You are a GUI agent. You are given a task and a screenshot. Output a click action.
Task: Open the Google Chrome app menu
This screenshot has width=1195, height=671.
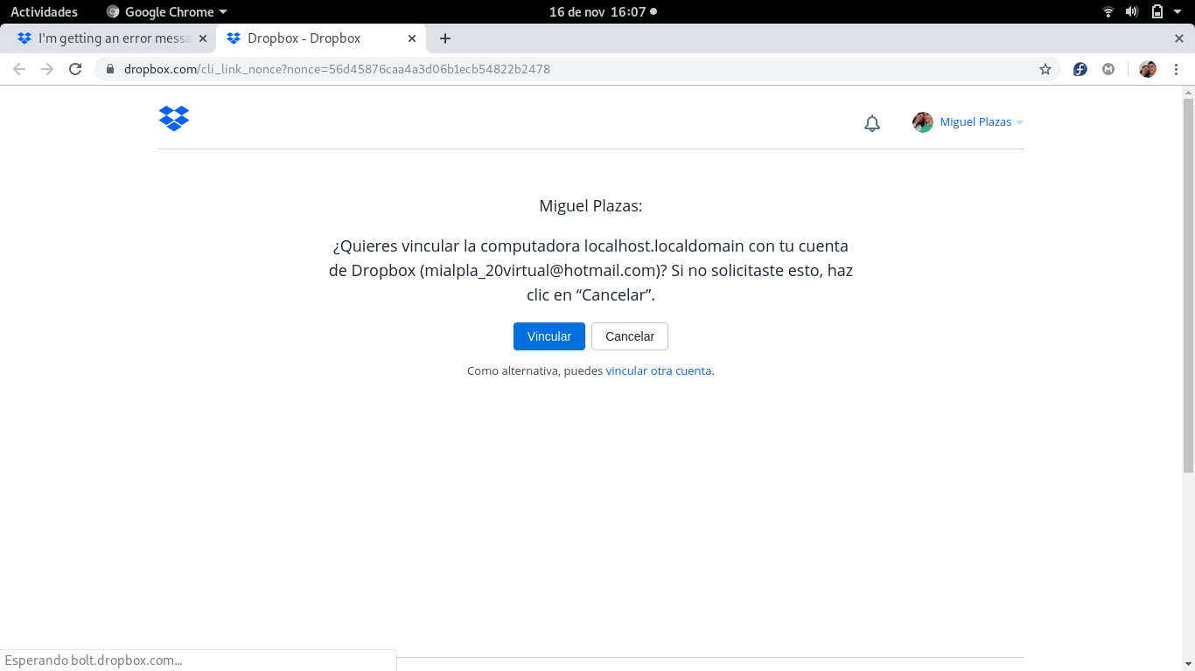coord(166,11)
